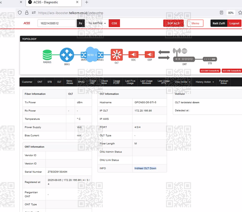Select the IP OLT value 172.20.166.86
This screenshot has width=242, height=212.
pos(143,111)
